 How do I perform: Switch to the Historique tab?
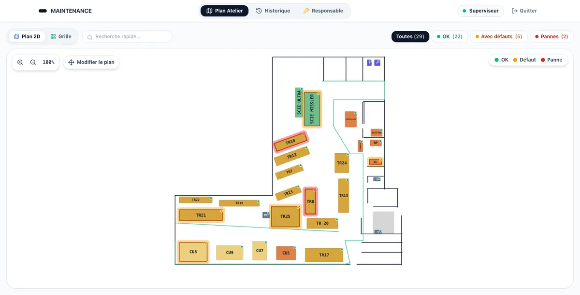(273, 11)
